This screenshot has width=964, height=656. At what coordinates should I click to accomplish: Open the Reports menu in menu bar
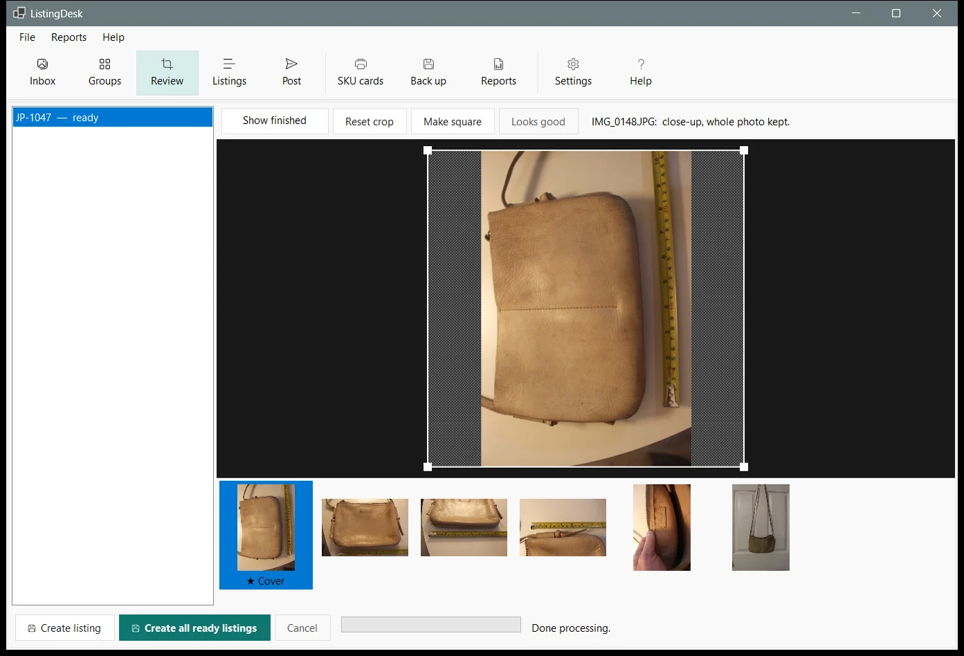pyautogui.click(x=69, y=37)
